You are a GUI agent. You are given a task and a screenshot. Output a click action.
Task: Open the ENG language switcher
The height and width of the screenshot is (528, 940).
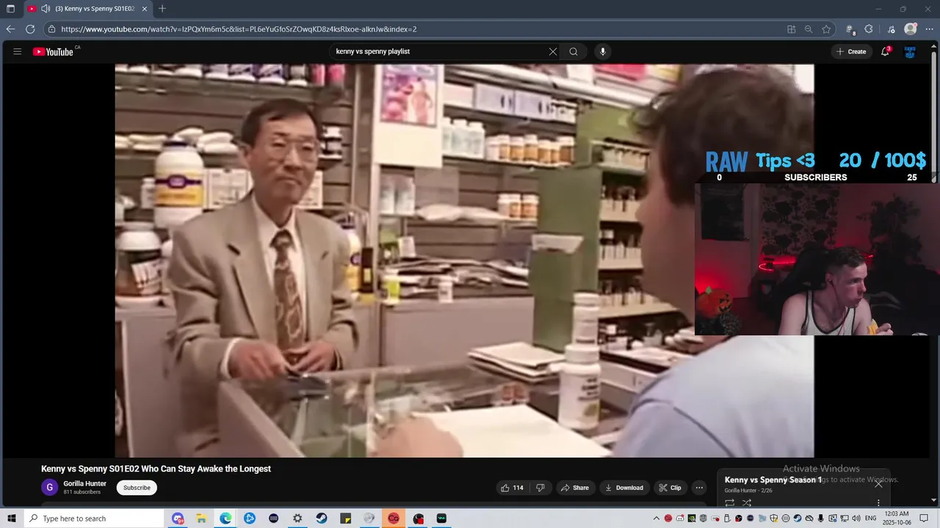[871, 518]
